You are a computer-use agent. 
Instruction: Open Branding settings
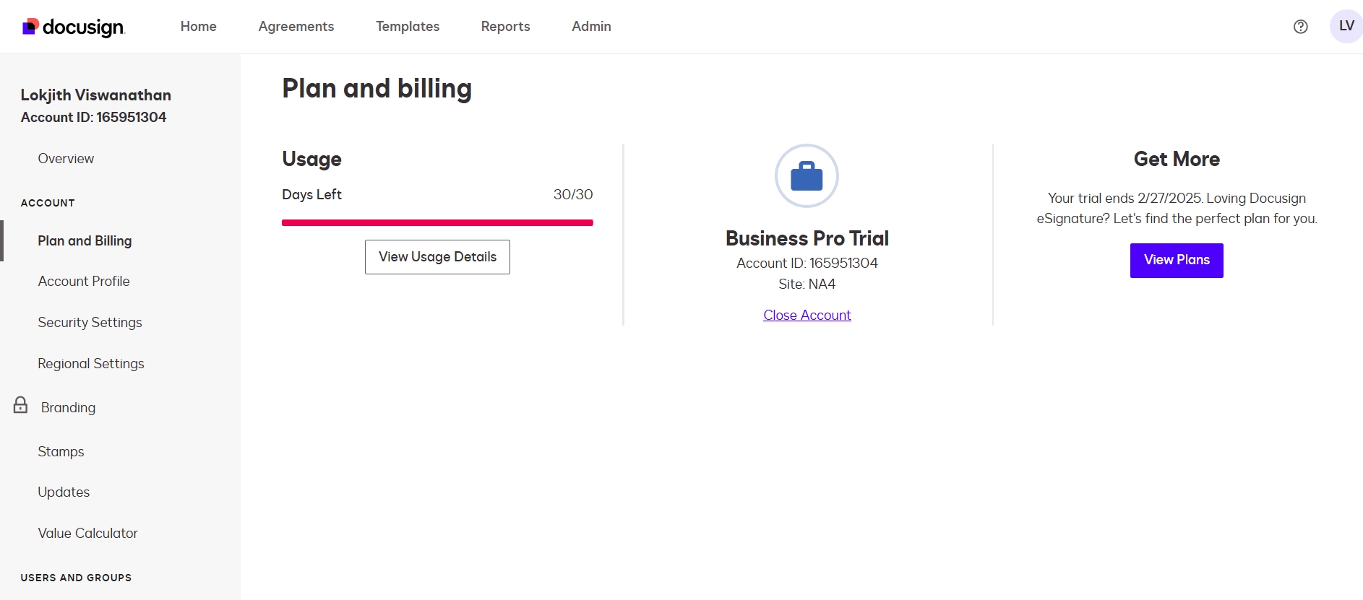tap(68, 408)
